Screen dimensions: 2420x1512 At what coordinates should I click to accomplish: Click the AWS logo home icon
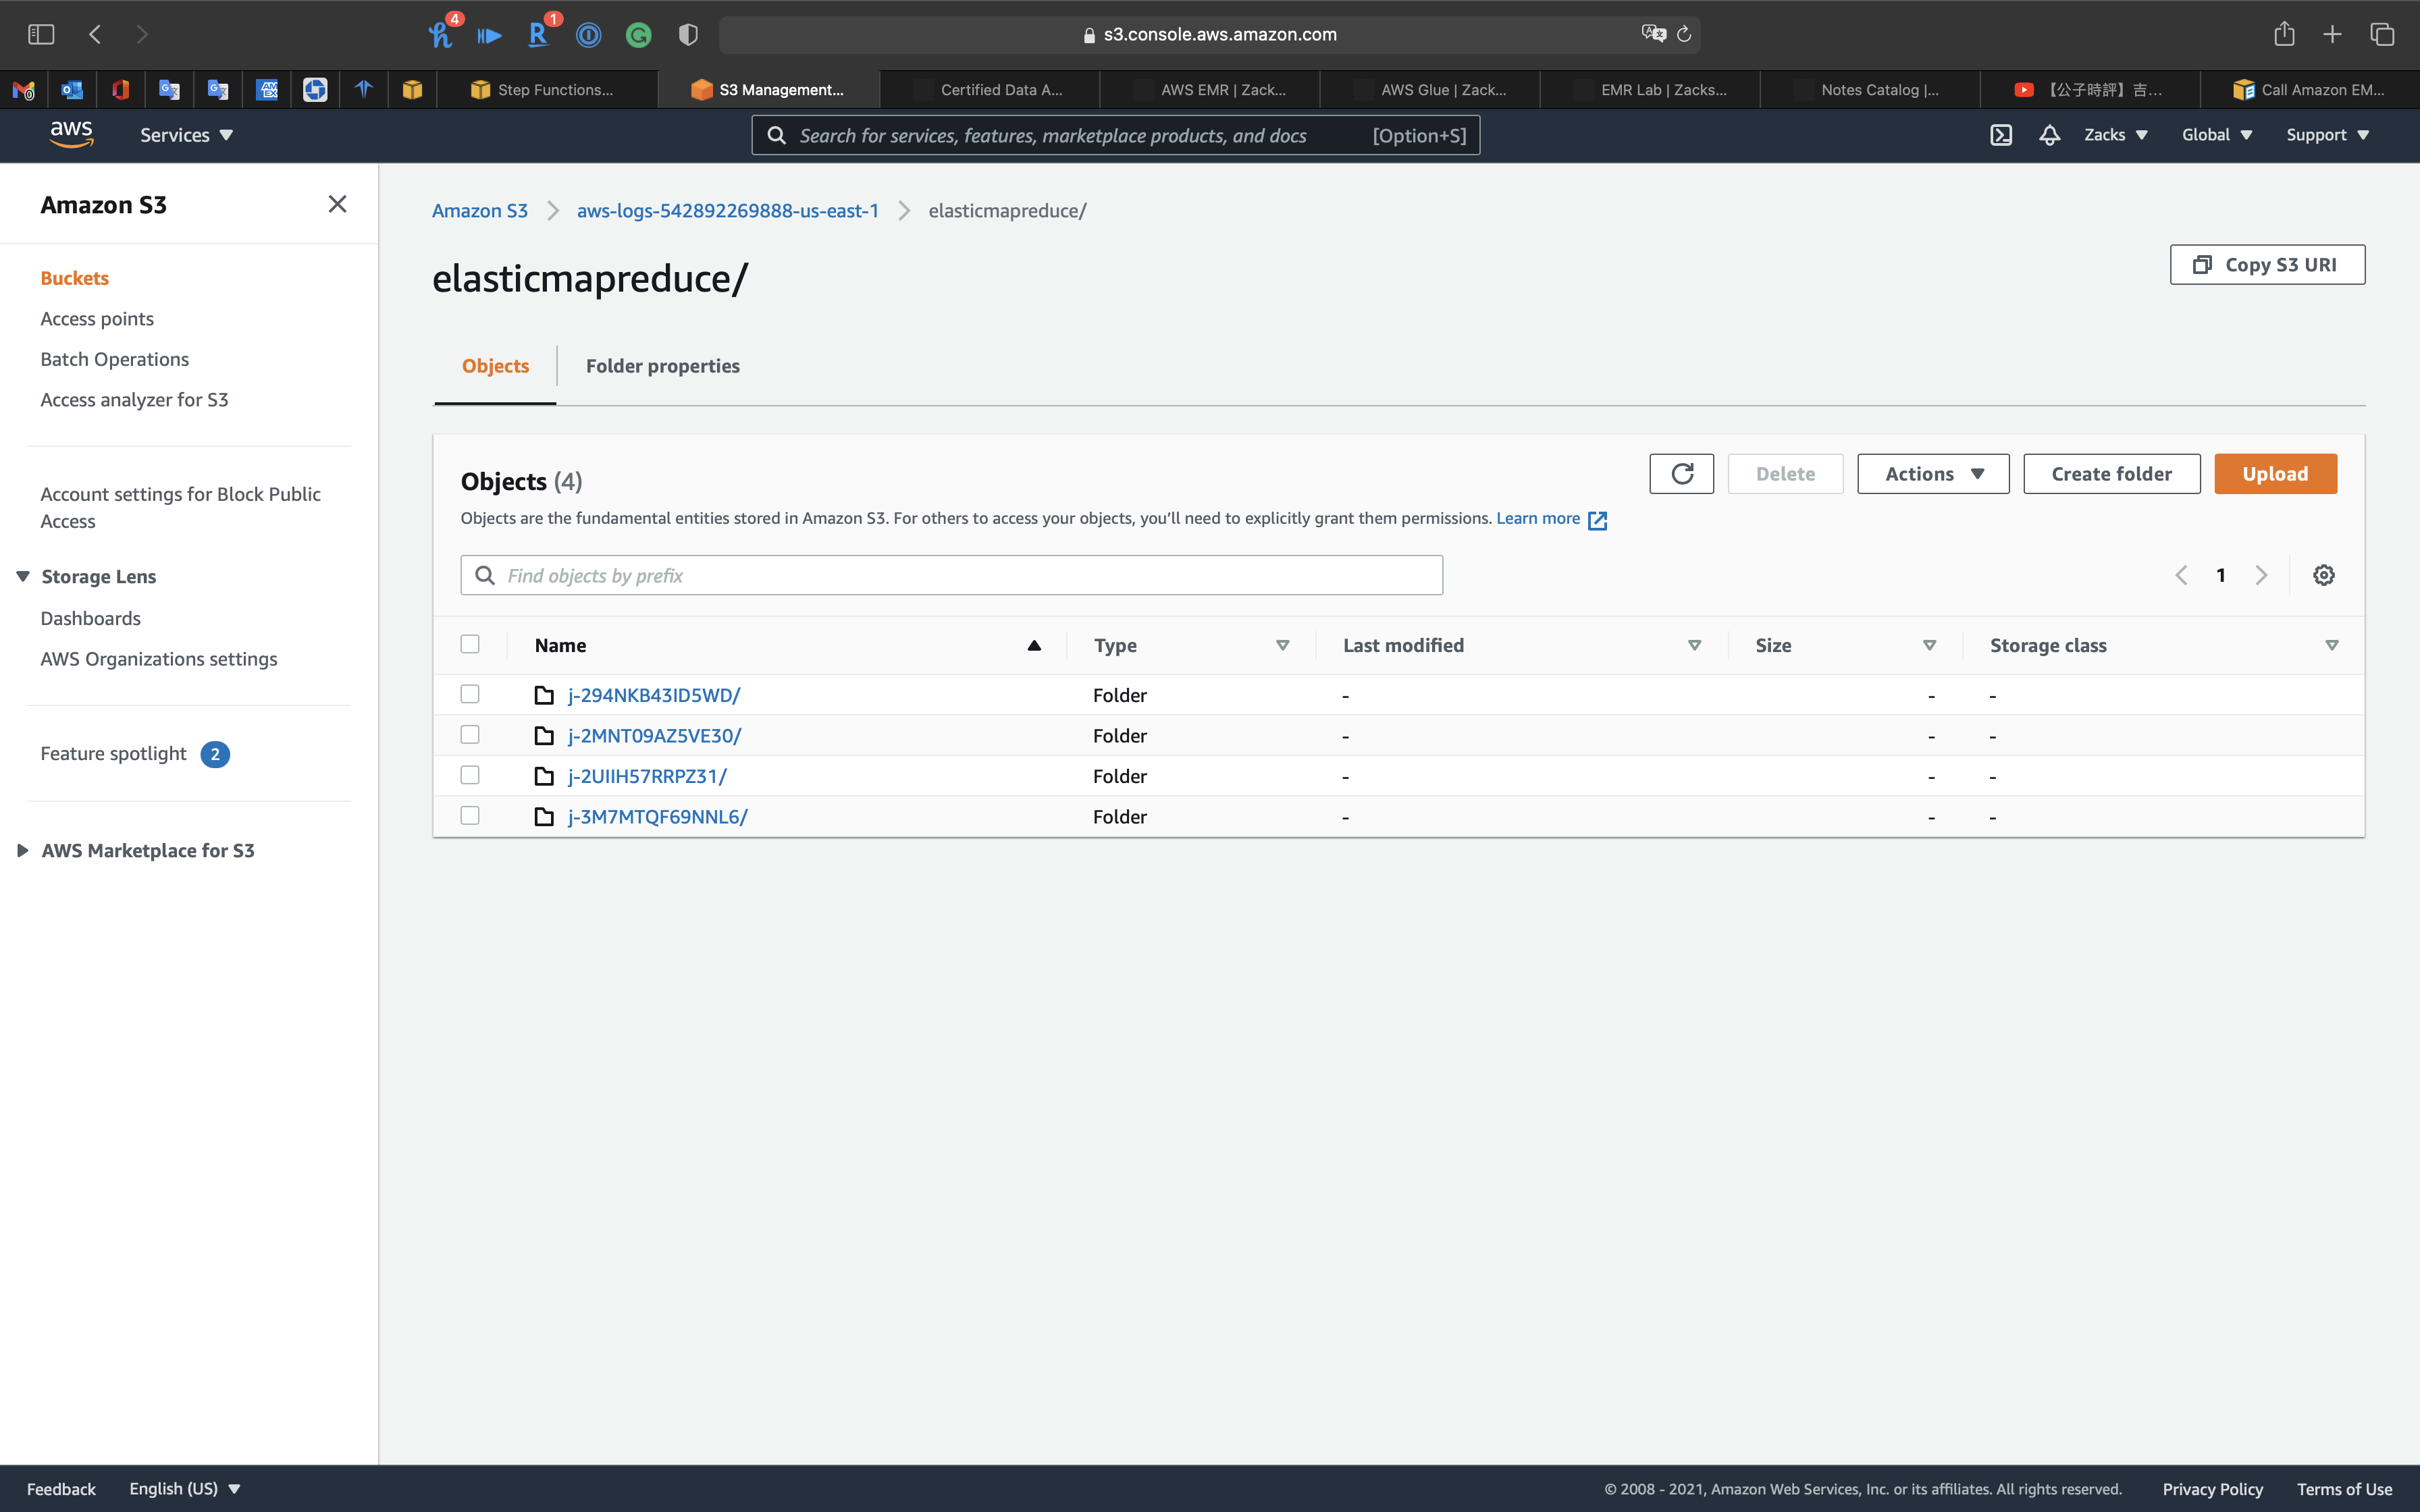pyautogui.click(x=71, y=134)
